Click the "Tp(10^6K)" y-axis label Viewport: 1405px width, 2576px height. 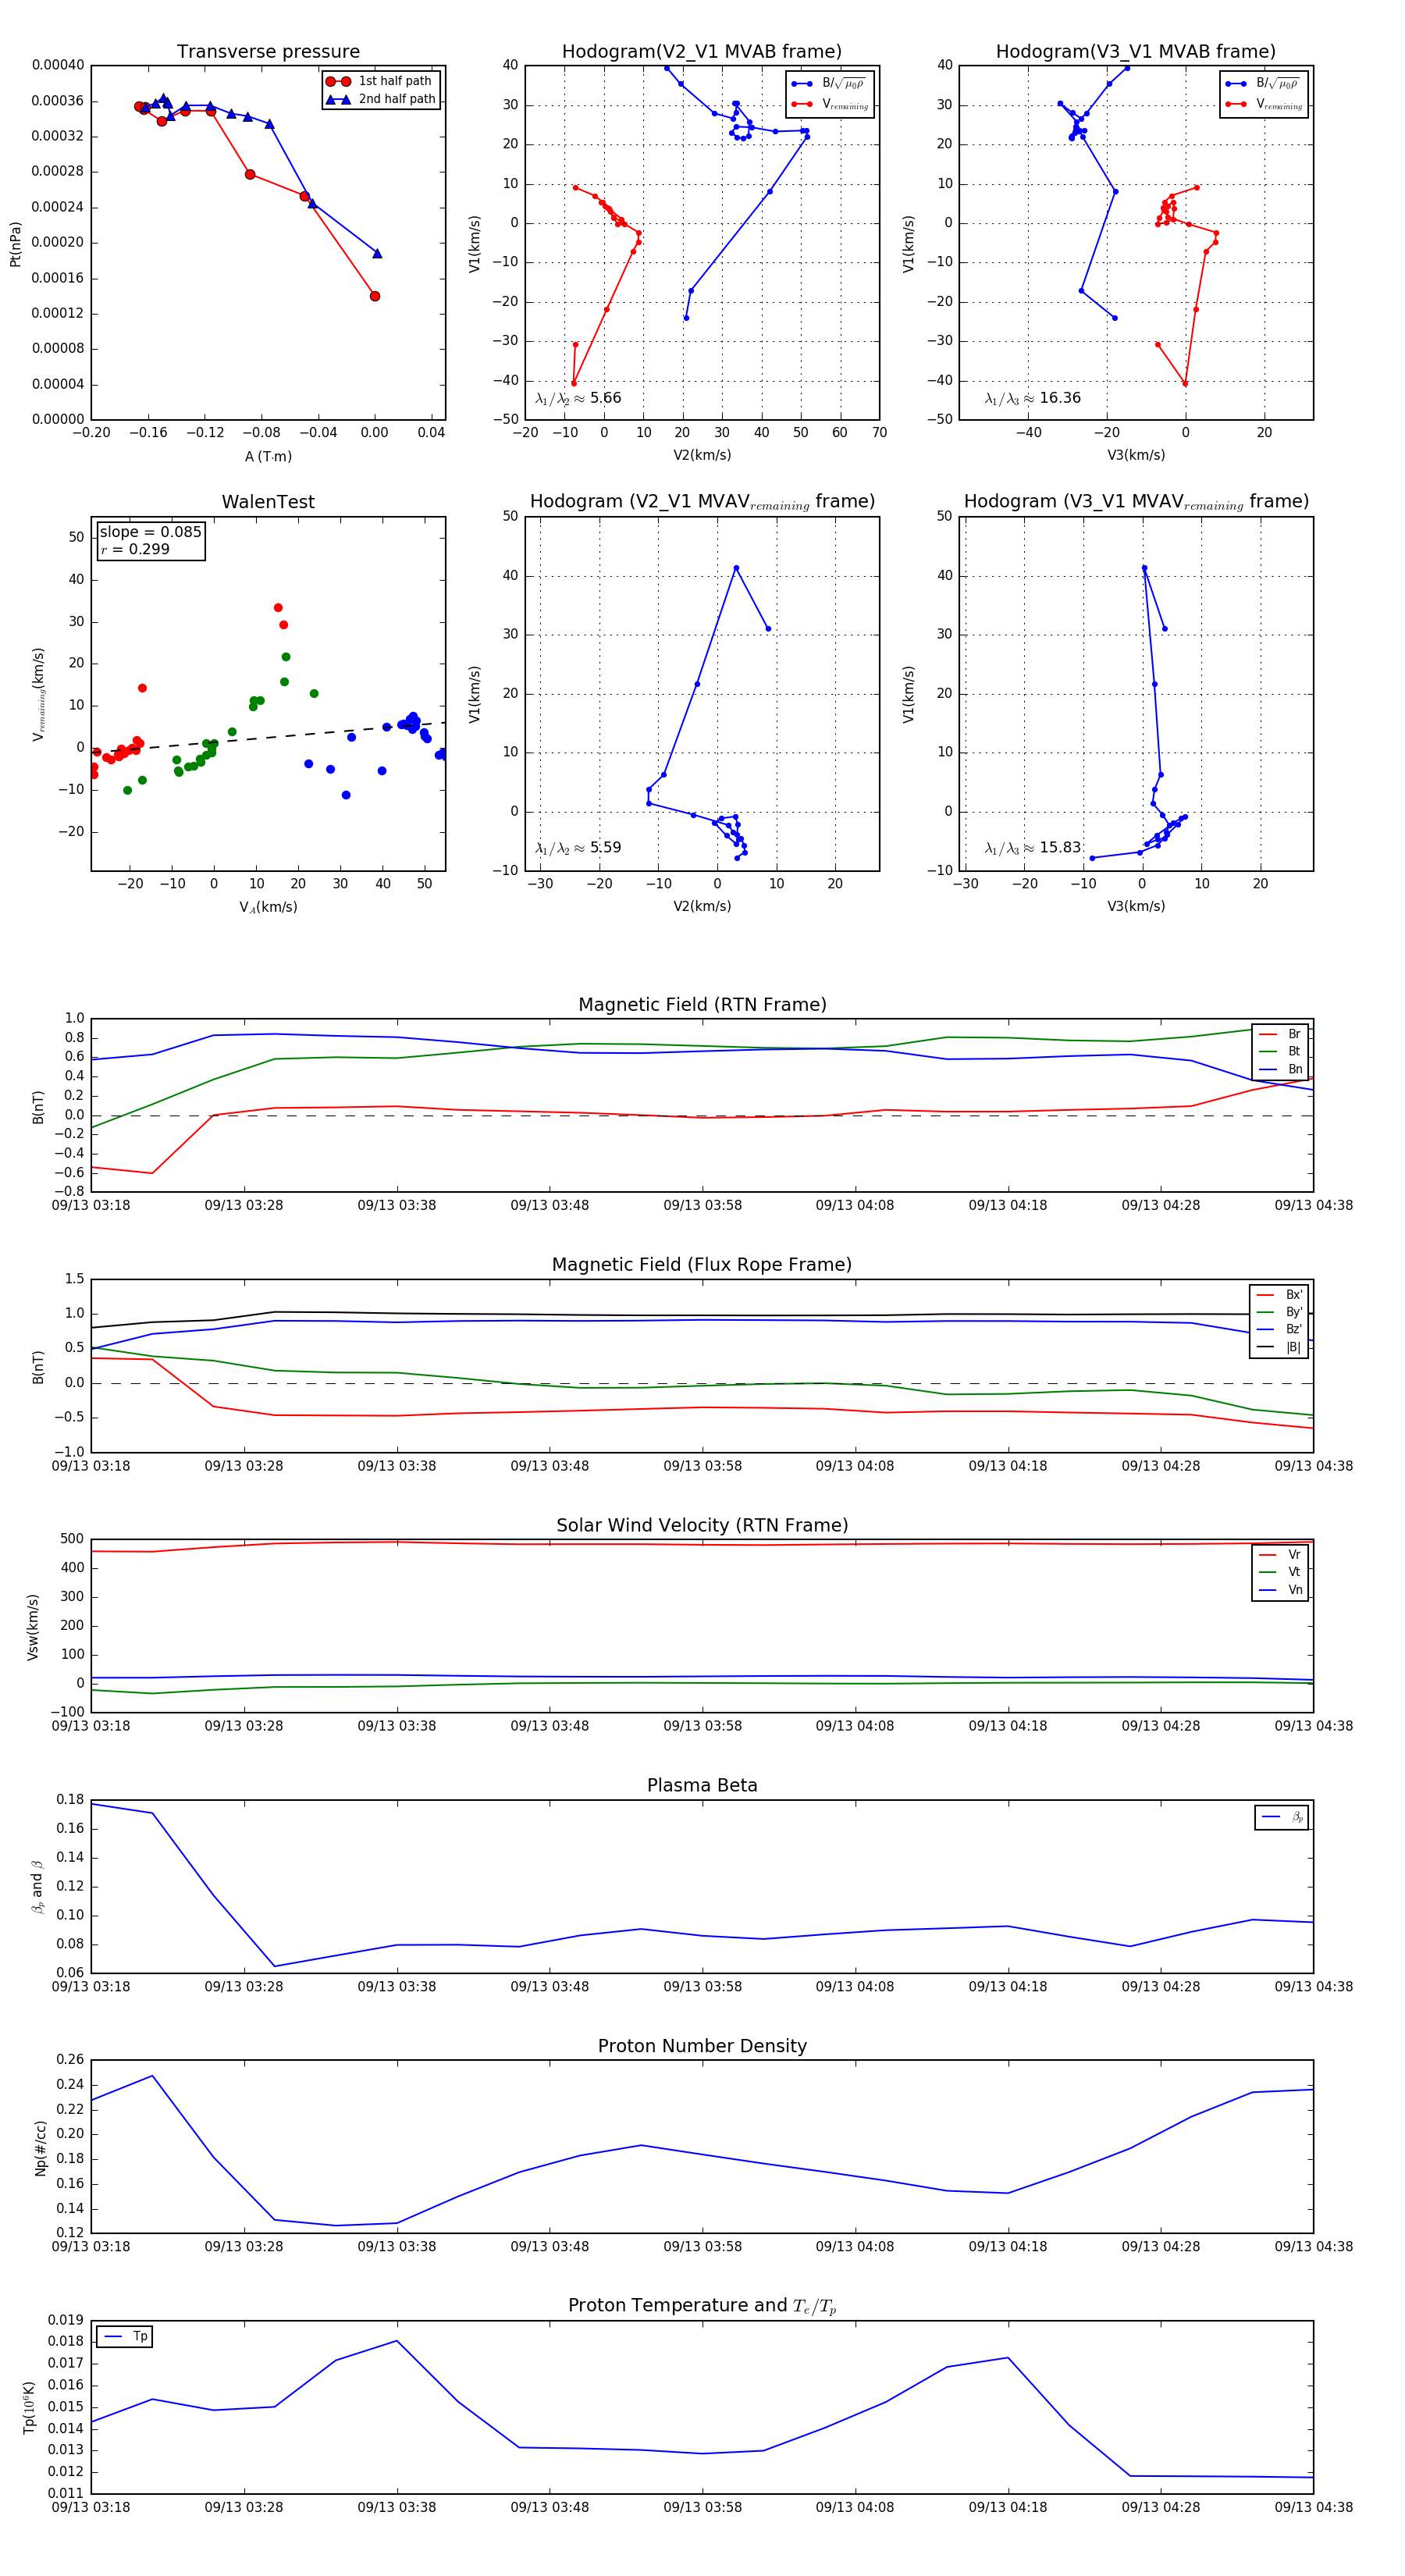coord(29,2408)
